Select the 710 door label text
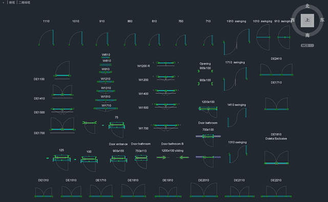The height and width of the screenshot is (202, 328). [x=208, y=21]
